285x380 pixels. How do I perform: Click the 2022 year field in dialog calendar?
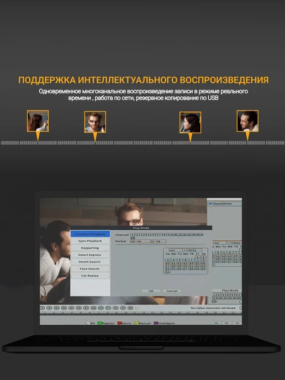[x=195, y=250]
